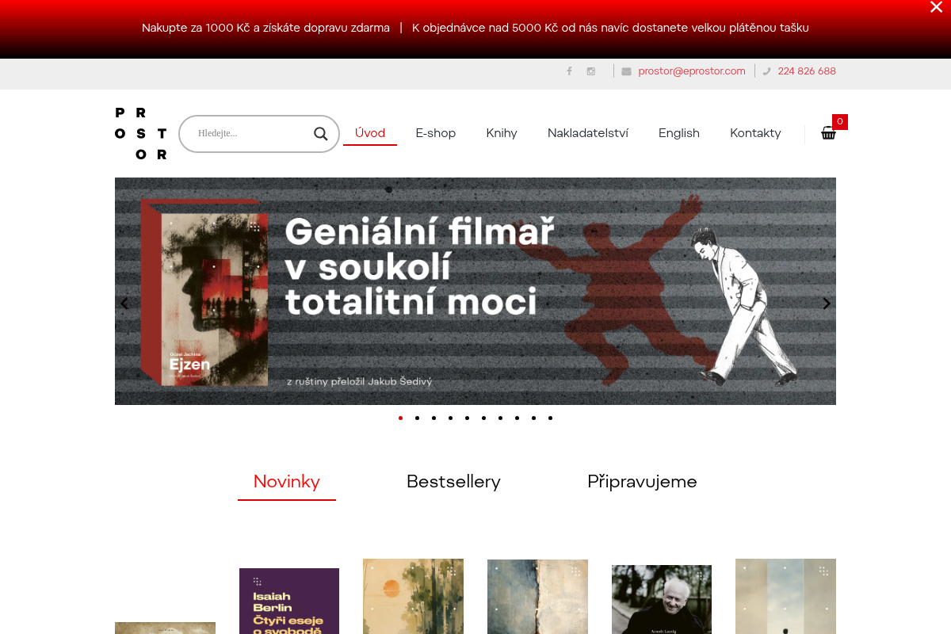Open the Kontakty menu item
951x634 pixels.
click(x=755, y=133)
